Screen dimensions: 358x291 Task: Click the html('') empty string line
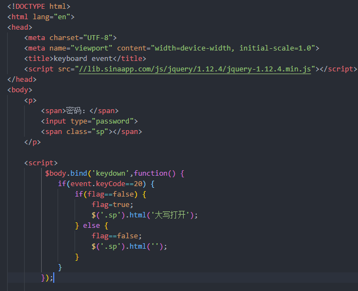click(129, 247)
